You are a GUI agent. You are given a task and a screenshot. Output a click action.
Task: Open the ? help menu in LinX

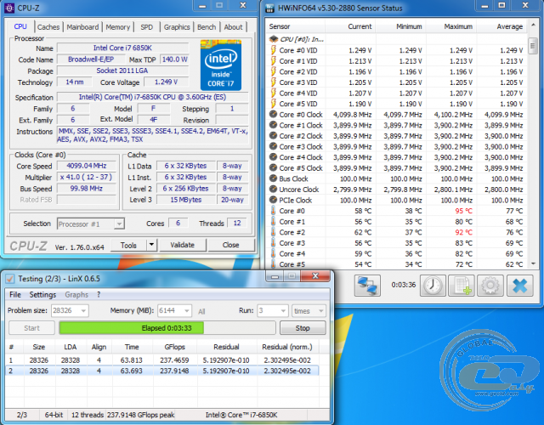tap(99, 295)
